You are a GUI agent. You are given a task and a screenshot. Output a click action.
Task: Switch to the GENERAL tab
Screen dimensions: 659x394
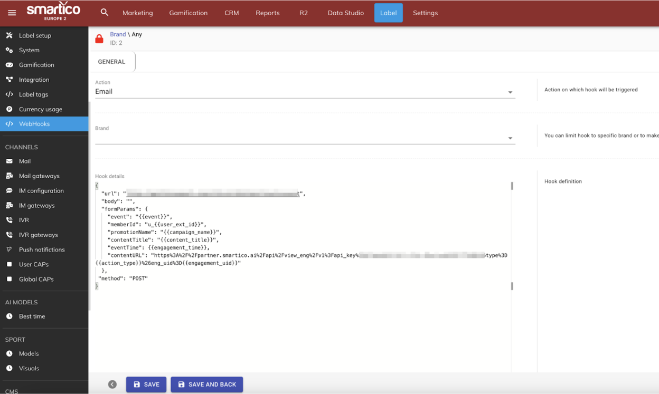tap(112, 62)
